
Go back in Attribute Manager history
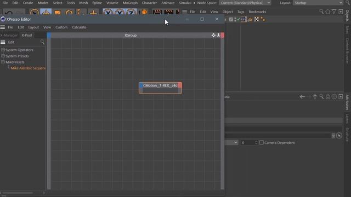click(302, 97)
